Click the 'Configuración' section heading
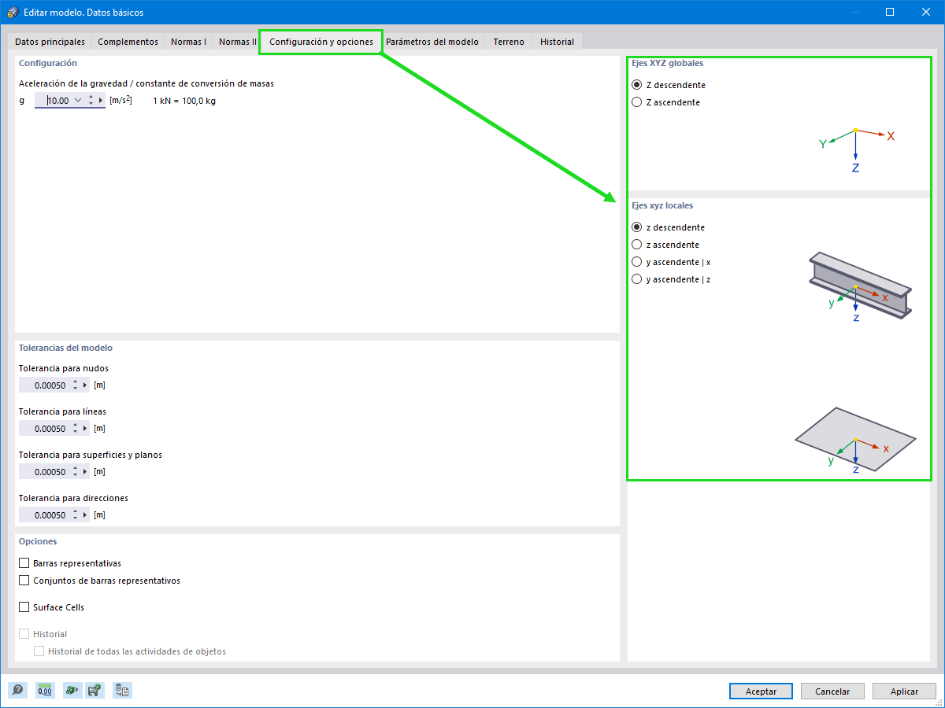 tap(48, 63)
